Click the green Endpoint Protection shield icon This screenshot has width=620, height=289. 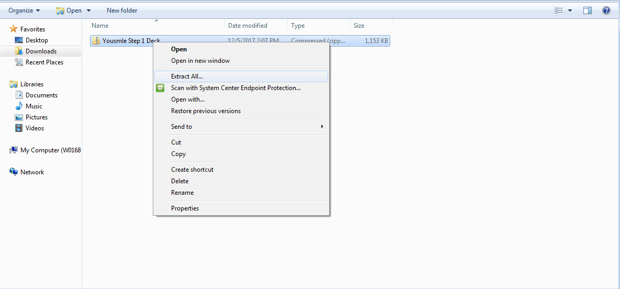[160, 88]
